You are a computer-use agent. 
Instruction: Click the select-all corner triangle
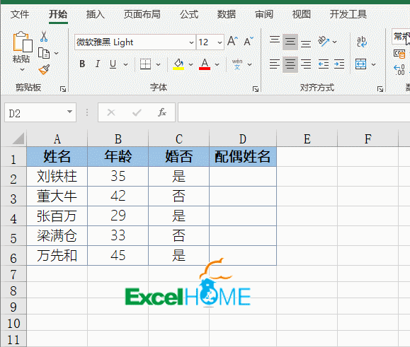coord(18,139)
